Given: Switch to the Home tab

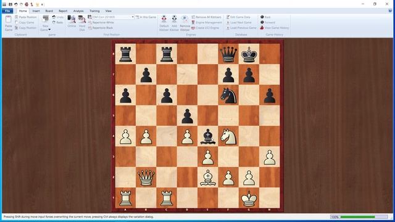Looking at the screenshot, I should [23, 11].
